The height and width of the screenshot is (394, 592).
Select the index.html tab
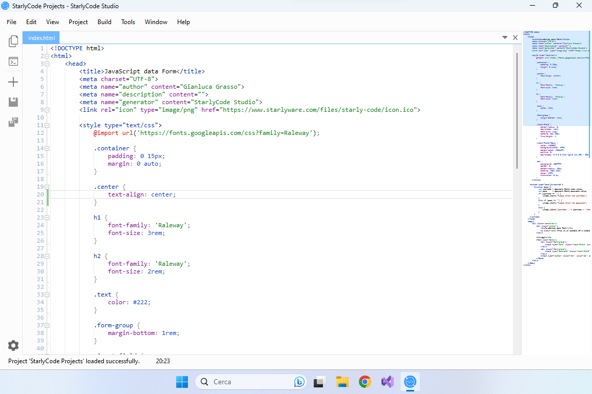42,38
